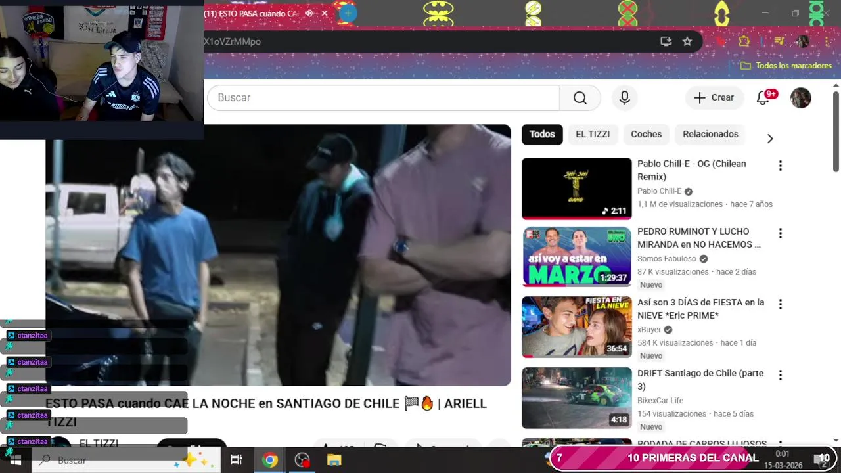Screen dimensions: 841x473
Task: Click '154 visualizaciones' text
Action: [671, 414]
